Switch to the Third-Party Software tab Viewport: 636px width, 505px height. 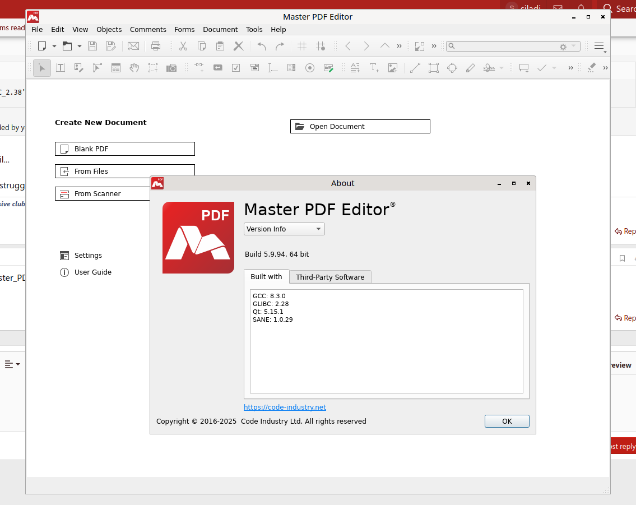(x=330, y=277)
